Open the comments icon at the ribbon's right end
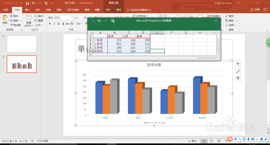Image resolution: width=270 pixels, height=145 pixels. (265, 10)
